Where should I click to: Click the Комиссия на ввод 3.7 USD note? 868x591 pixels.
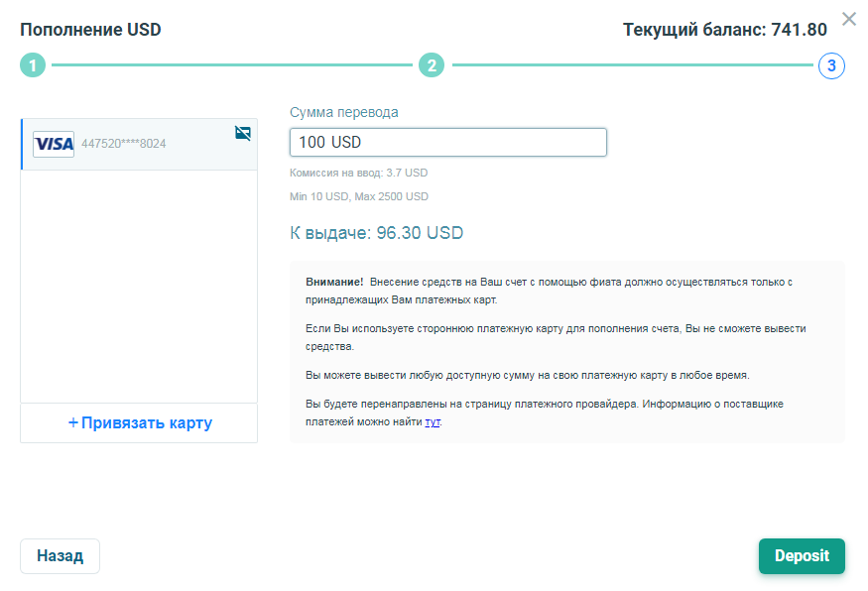click(x=359, y=173)
